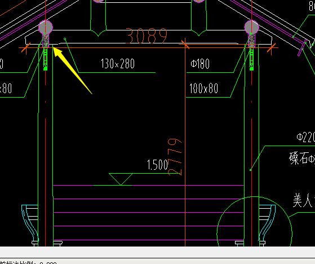Click the "美人" annotation label

pyautogui.click(x=303, y=200)
